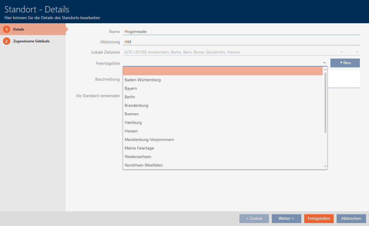Pick Meine Feiertage from the dropdown
This screenshot has width=369, height=226.
pos(139,148)
